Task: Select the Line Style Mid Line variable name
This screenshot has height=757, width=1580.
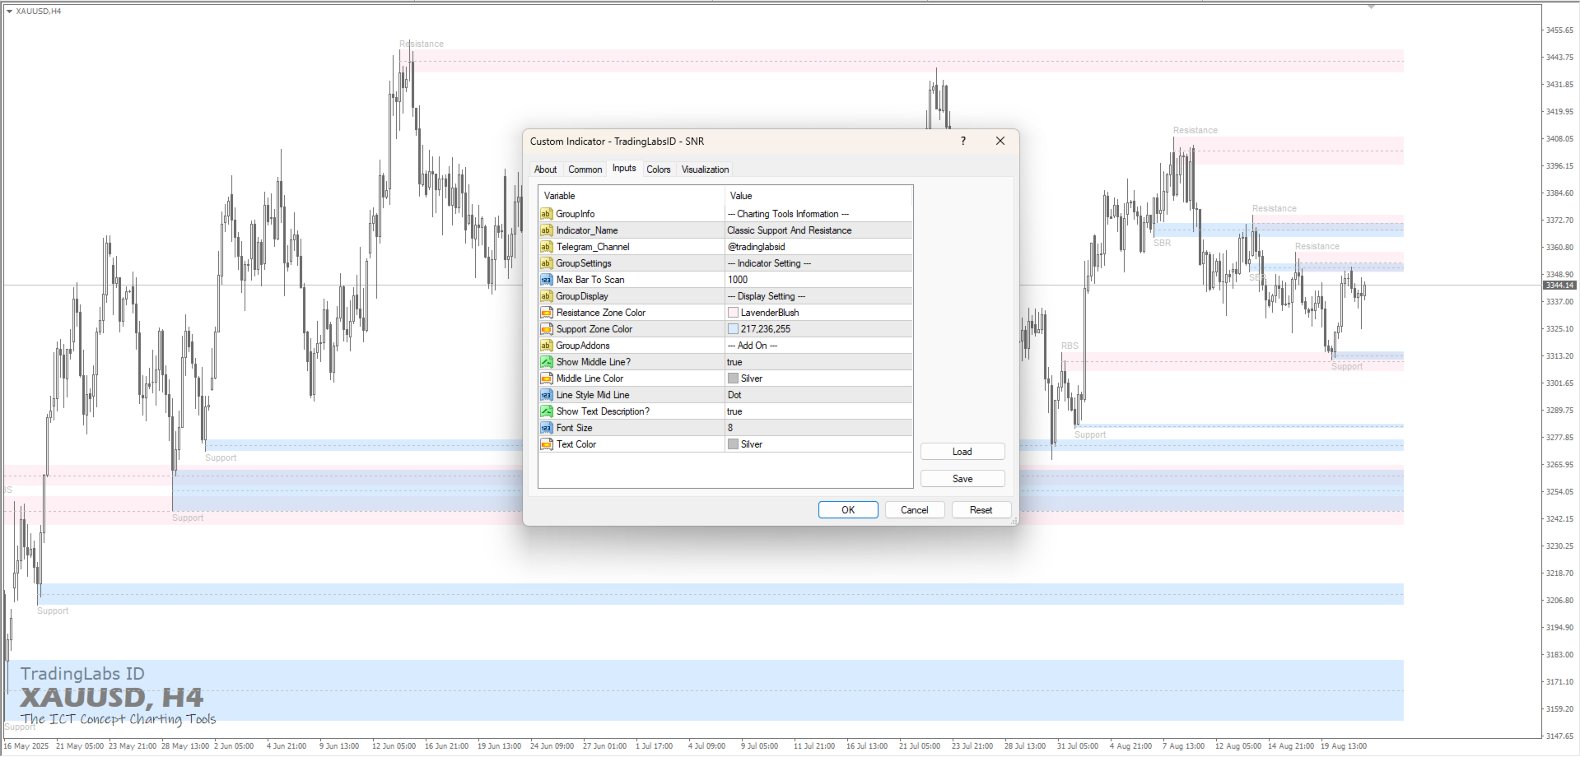Action: point(592,395)
